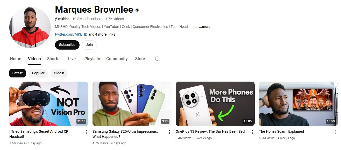Open the twitter.com/MKBHD link
The width and height of the screenshot is (341, 150).
pyautogui.click(x=71, y=34)
